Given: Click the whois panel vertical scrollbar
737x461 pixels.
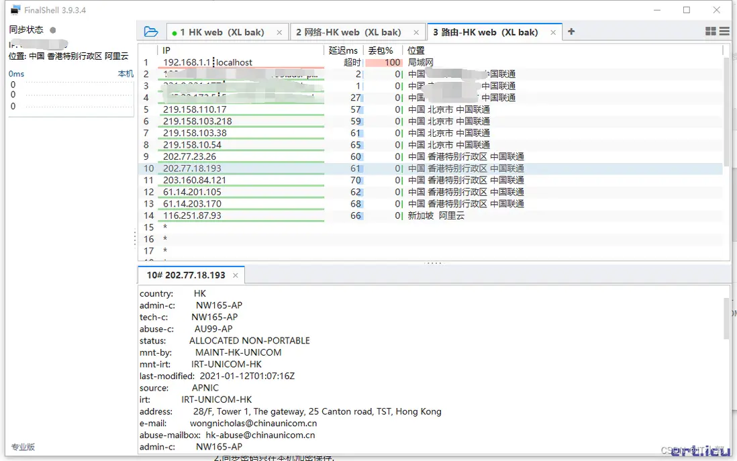Looking at the screenshot, I should point(727,317).
